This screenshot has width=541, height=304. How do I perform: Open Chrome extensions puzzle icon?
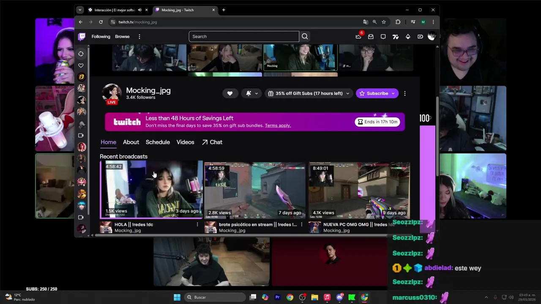398,22
